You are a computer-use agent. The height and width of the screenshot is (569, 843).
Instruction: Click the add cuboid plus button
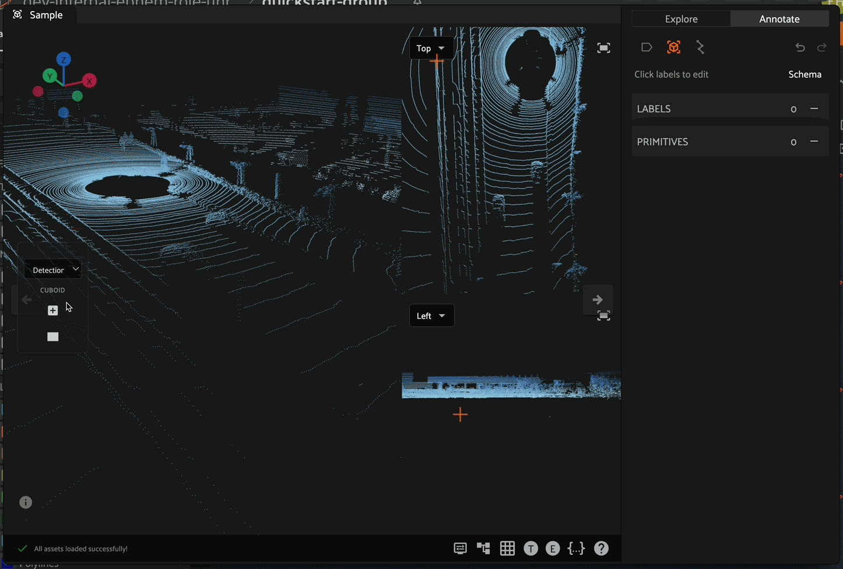point(52,310)
